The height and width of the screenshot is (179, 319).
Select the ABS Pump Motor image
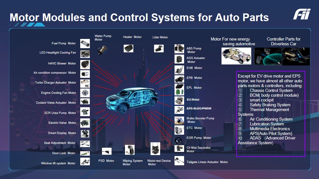(179, 48)
